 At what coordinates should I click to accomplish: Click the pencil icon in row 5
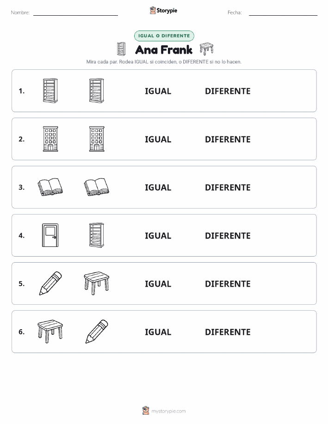pyautogui.click(x=50, y=283)
